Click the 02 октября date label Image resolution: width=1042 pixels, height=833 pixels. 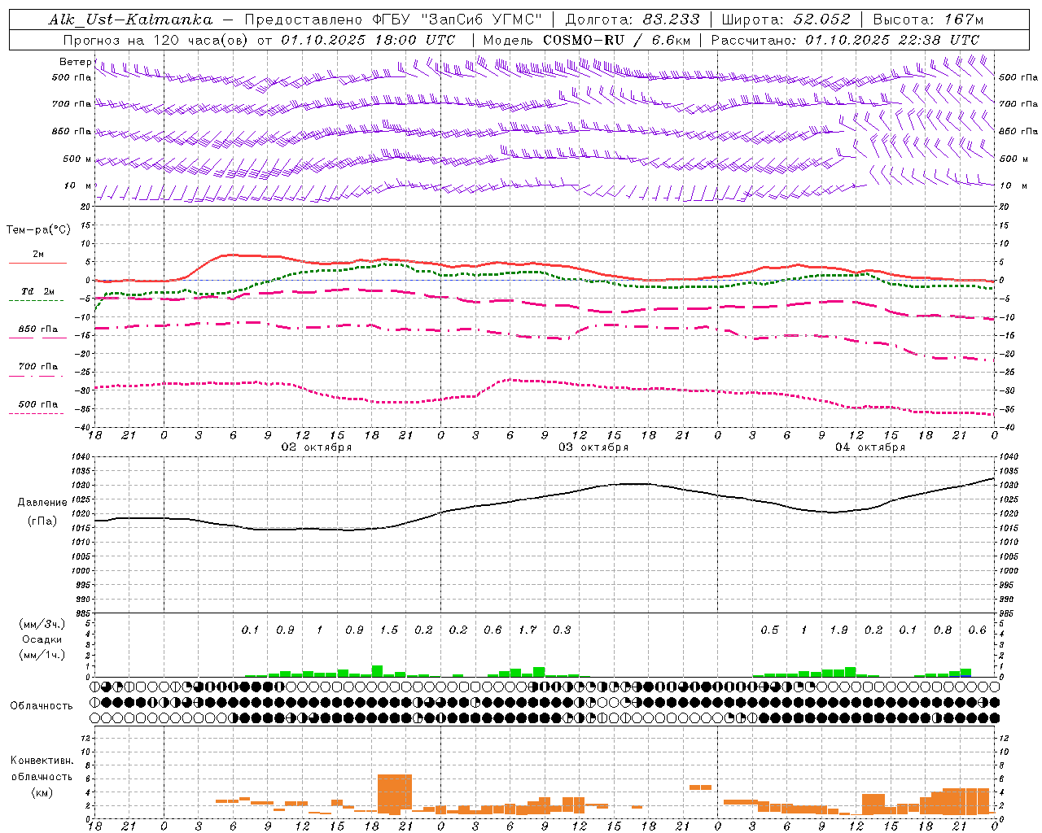(x=317, y=447)
